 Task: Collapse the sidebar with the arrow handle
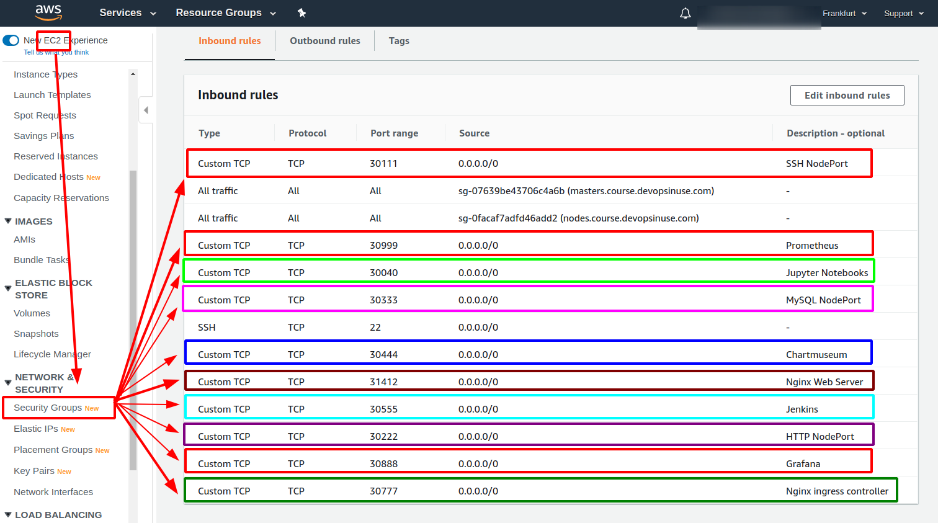pyautogui.click(x=146, y=110)
